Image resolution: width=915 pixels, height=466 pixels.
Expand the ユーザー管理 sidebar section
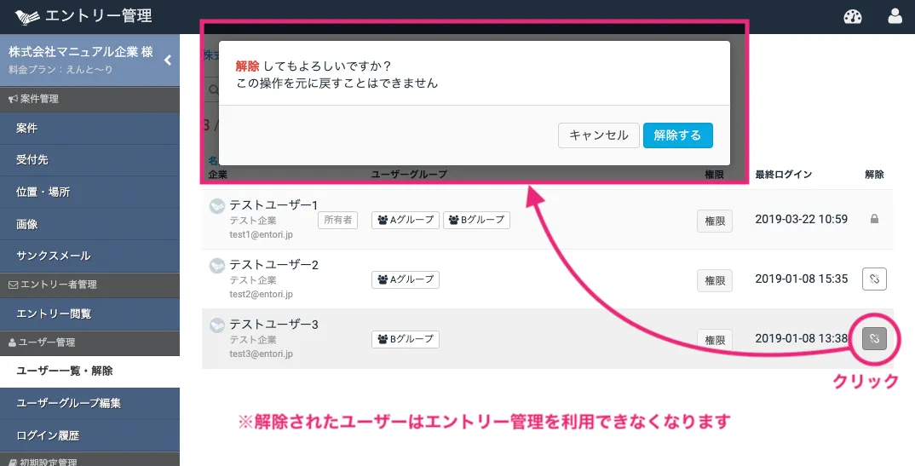[41, 342]
